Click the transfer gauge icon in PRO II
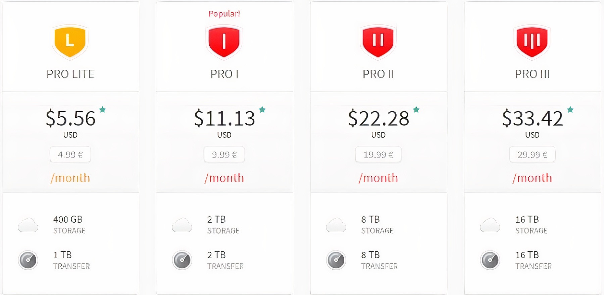The width and height of the screenshot is (604, 295). click(x=336, y=260)
